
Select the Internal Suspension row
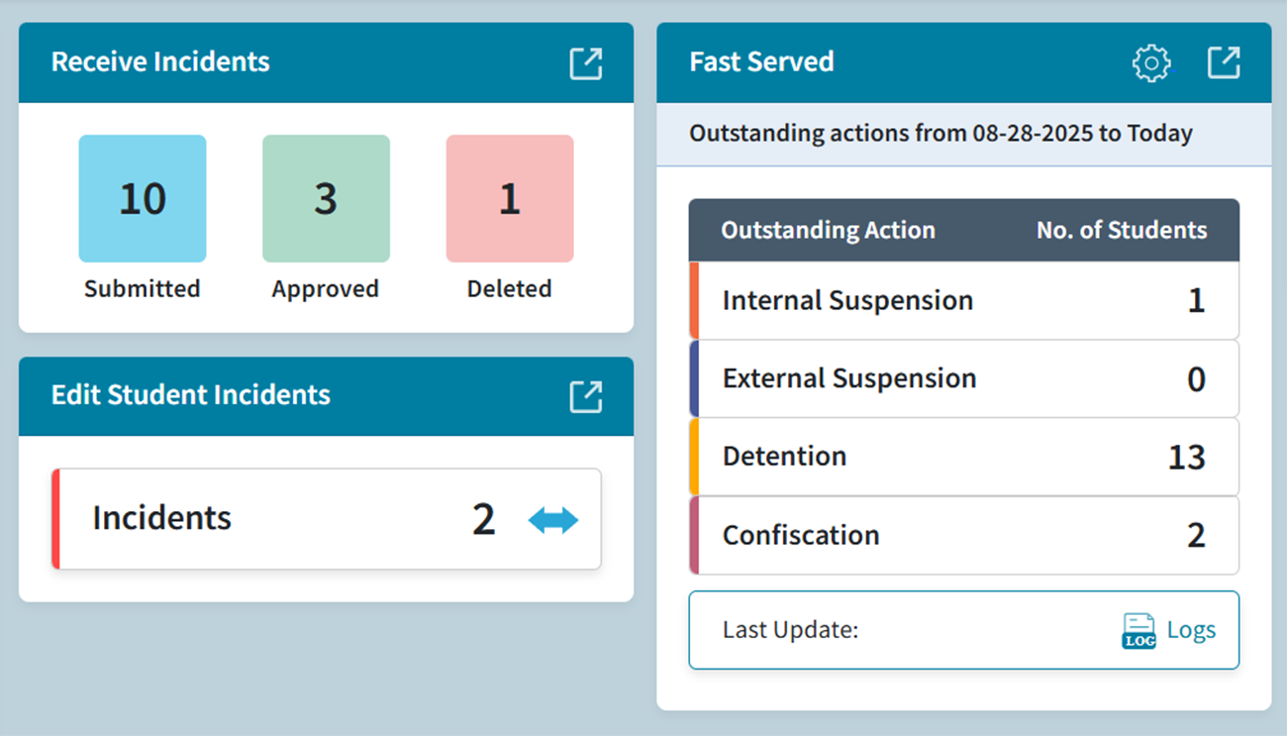click(x=963, y=299)
